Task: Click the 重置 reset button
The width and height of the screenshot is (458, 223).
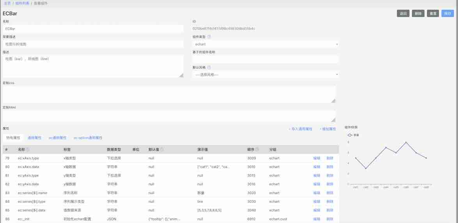Action: click(433, 14)
